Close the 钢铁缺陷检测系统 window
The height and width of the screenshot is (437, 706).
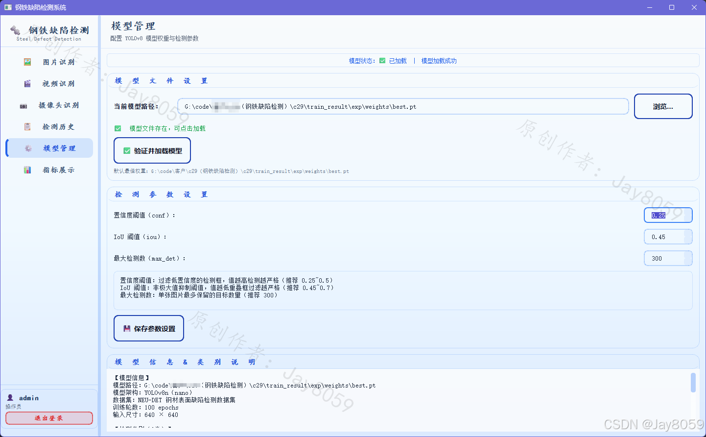pos(694,7)
